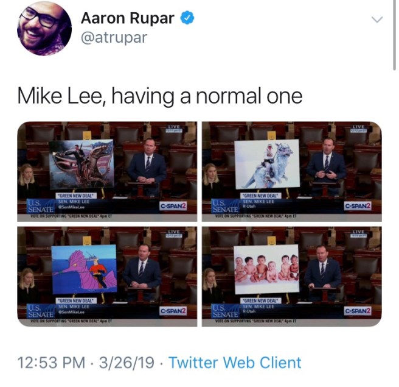The width and height of the screenshot is (399, 387).
Task: Click the Green New Deal caption in bottom-left image
Action: (x=77, y=300)
